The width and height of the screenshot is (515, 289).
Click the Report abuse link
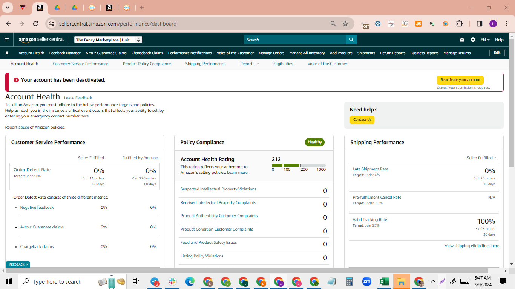17,128
